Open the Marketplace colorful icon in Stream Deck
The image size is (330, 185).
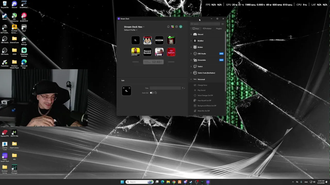(172, 27)
